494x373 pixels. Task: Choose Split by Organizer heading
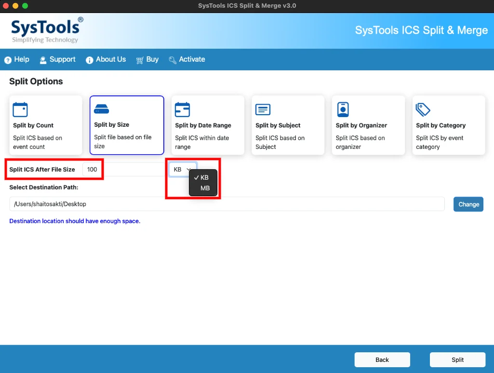pyautogui.click(x=361, y=125)
